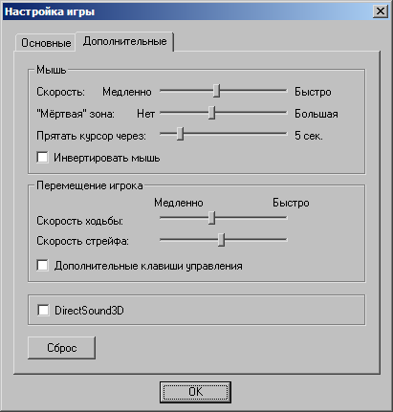Screen dimensions: 393x412
Task: Toggle the DirectSound3D checkbox
Action: (43, 310)
